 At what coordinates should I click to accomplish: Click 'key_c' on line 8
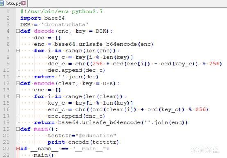tap(56, 57)
